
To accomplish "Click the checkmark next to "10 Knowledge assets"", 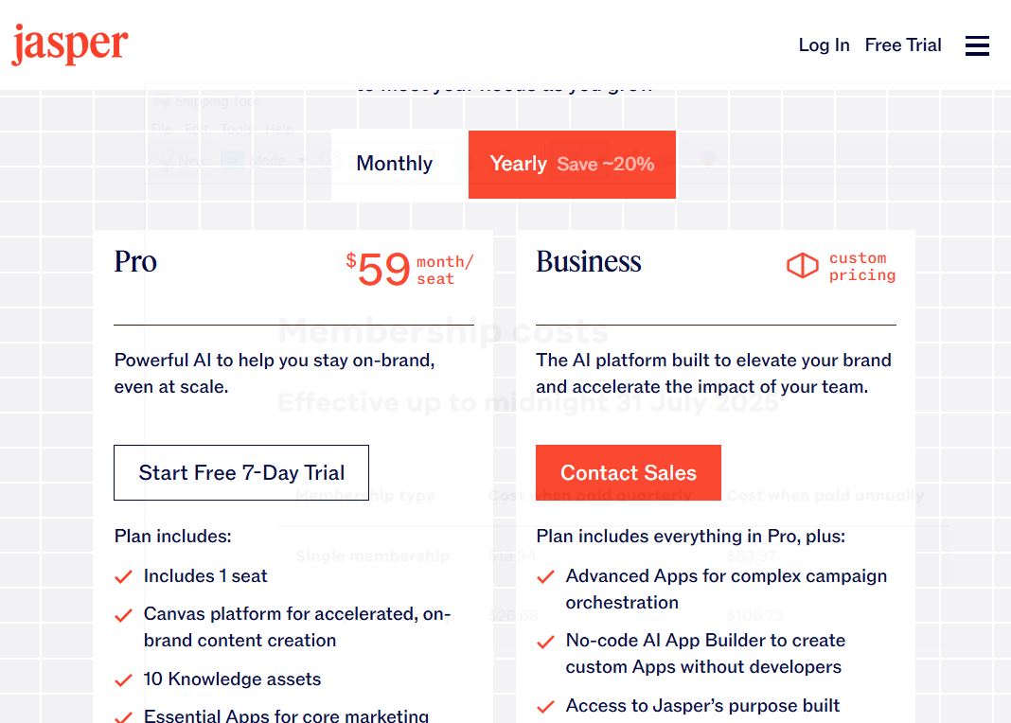I will (x=123, y=679).
